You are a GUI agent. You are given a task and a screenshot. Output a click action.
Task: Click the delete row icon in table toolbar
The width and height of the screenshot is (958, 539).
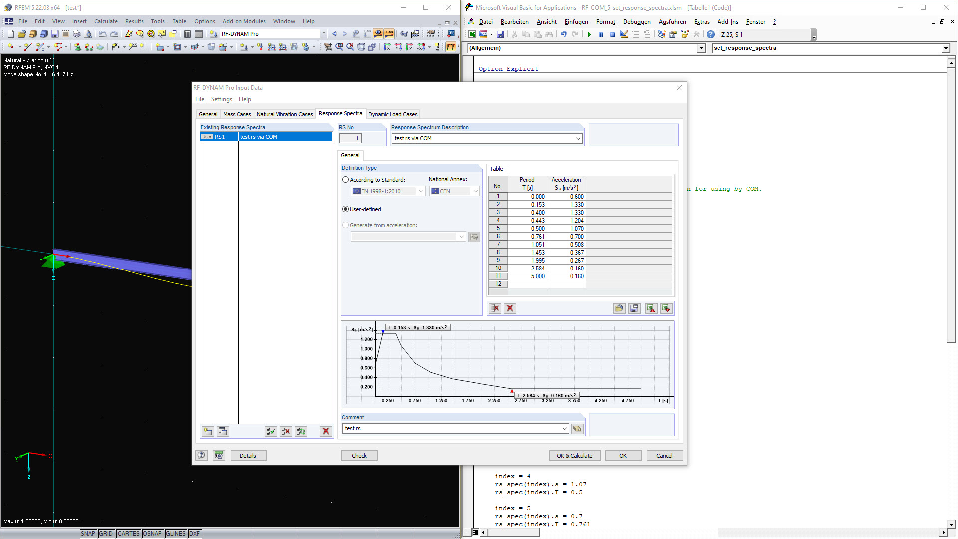click(x=495, y=308)
